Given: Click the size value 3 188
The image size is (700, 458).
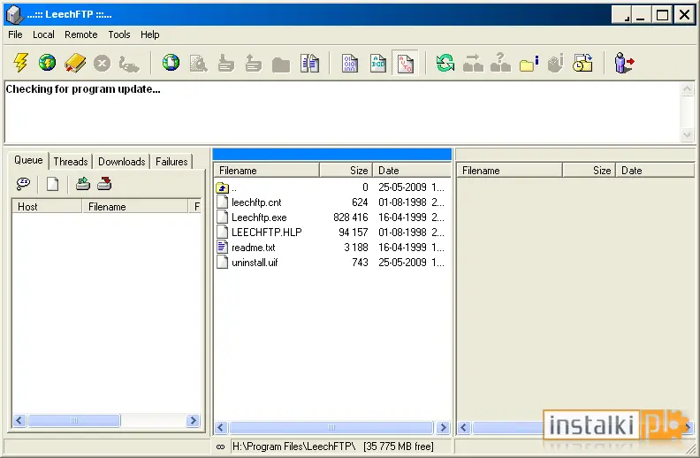Looking at the screenshot, I should pos(356,248).
